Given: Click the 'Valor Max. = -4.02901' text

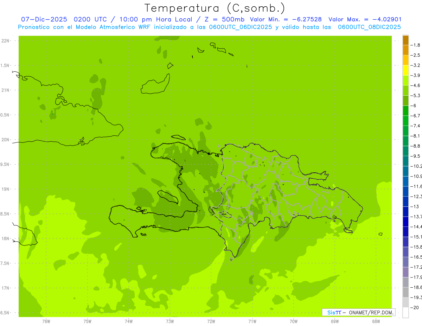Looking at the screenshot, I should tap(365, 19).
